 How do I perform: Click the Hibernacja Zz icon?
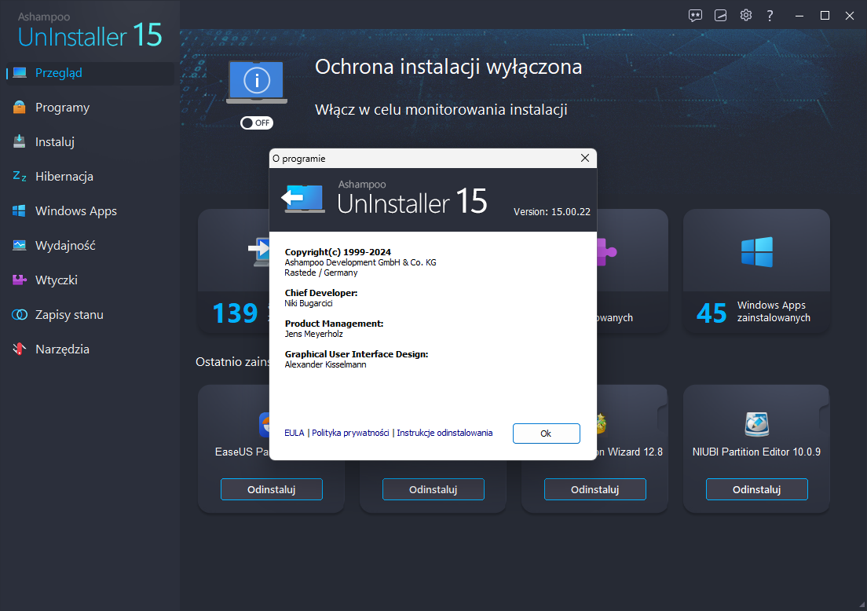pyautogui.click(x=20, y=177)
